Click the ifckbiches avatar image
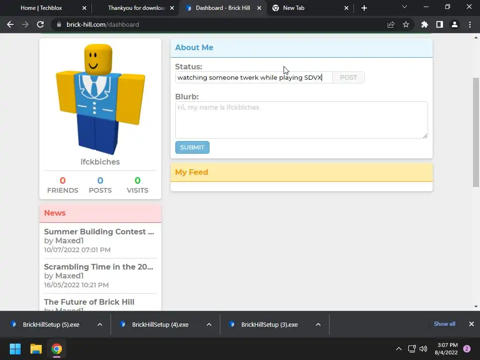Image resolution: width=480 pixels, height=360 pixels. pyautogui.click(x=100, y=99)
